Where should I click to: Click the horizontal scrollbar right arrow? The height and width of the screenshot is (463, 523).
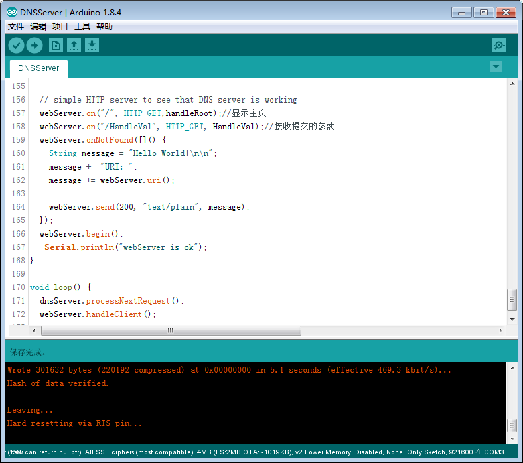(x=501, y=330)
